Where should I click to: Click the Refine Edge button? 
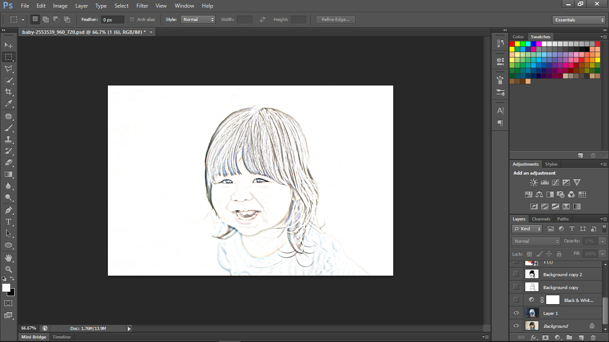[335, 20]
